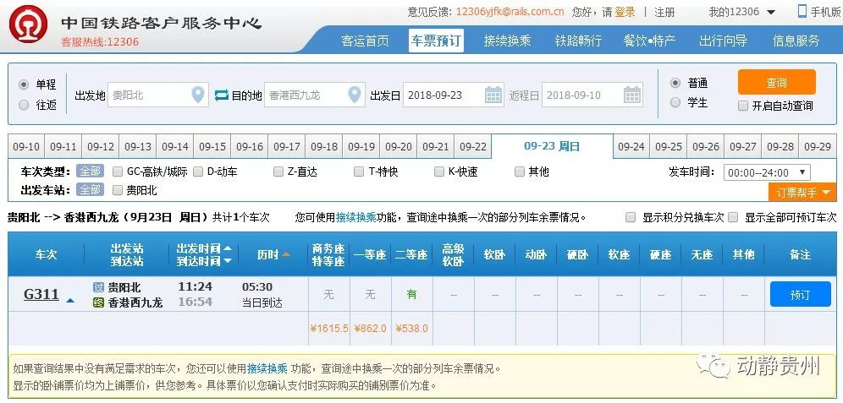This screenshot has width=843, height=403.
Task: Check the Z-直达 filter
Action: tap(278, 172)
